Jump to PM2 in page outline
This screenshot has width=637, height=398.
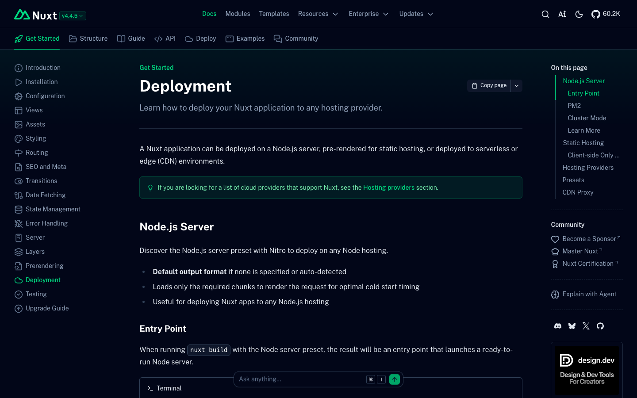(574, 106)
